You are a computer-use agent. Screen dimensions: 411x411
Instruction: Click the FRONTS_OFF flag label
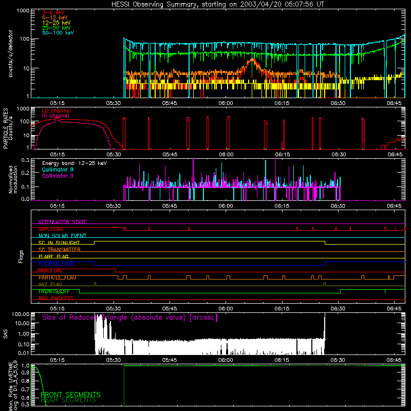(x=54, y=291)
